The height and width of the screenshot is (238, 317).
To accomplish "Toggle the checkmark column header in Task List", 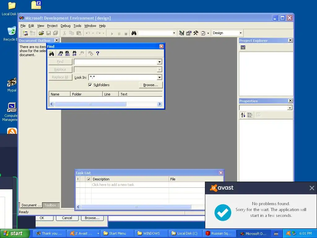I will (88, 179).
